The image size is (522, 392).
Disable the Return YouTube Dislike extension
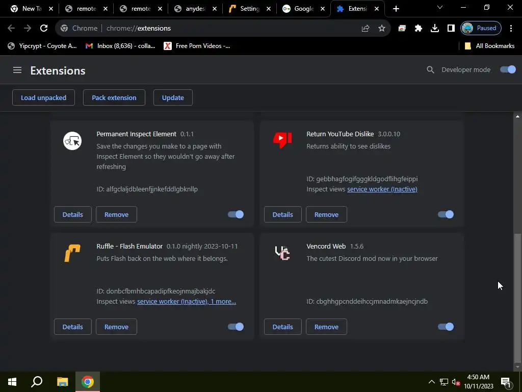click(446, 214)
